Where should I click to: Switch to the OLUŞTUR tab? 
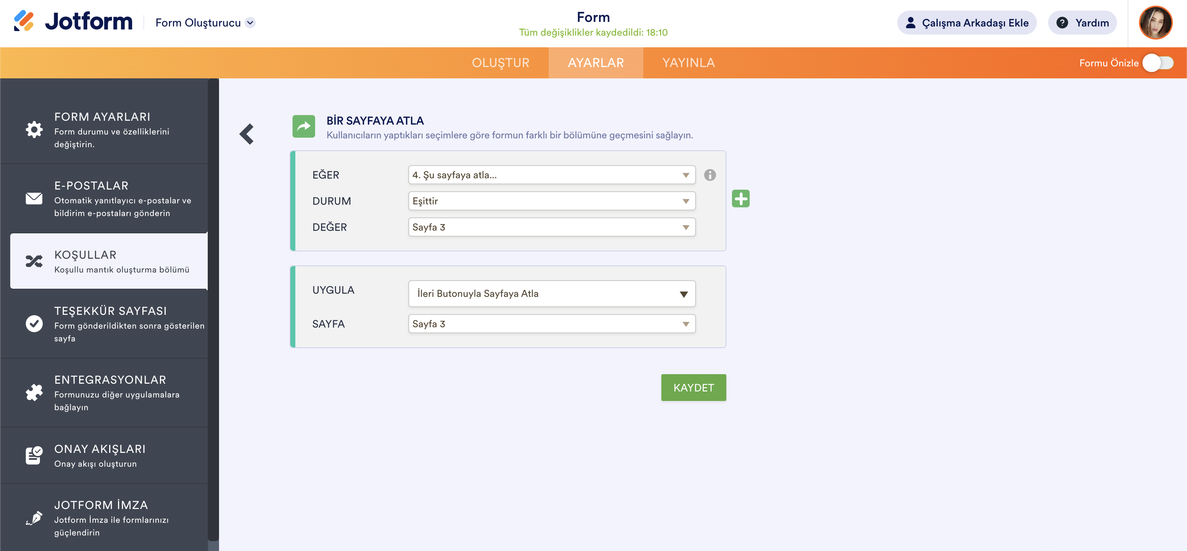(501, 63)
